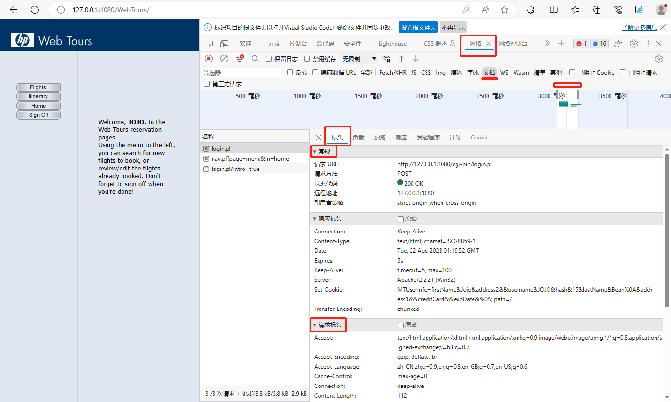Filter requests by Fetch/XHR type
Viewport: 671px width, 402px height.
[x=393, y=73]
